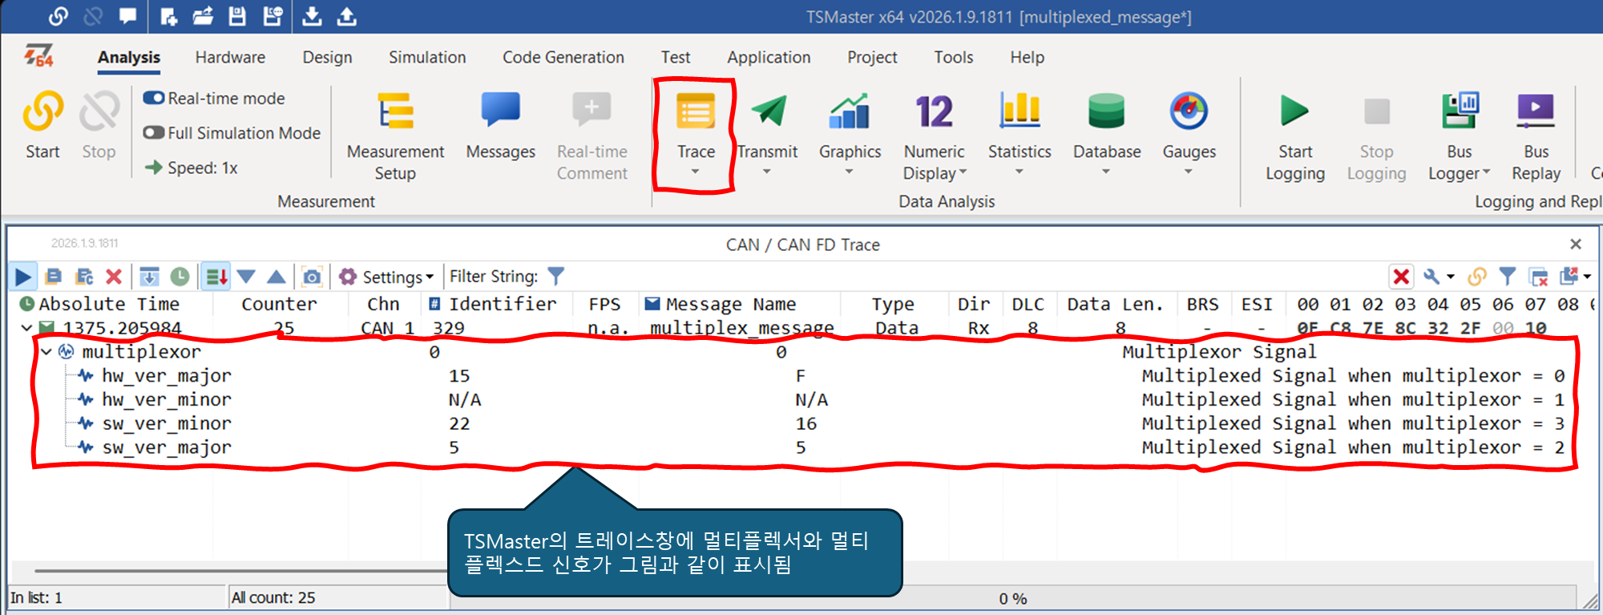Image resolution: width=1603 pixels, height=615 pixels.
Task: Open a project using the folder icon
Action: coord(203,16)
